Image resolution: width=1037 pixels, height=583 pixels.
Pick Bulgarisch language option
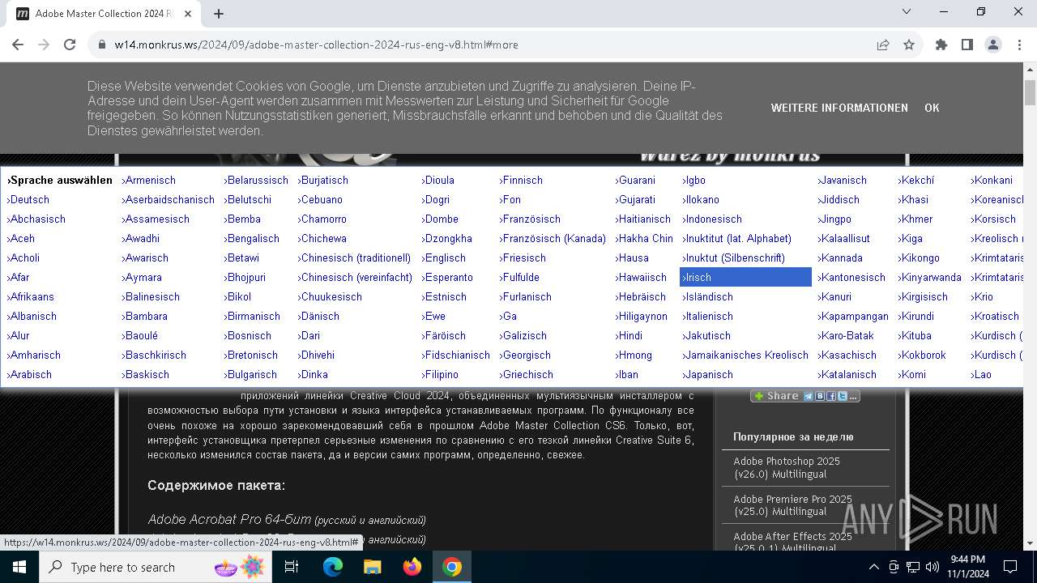click(x=250, y=374)
